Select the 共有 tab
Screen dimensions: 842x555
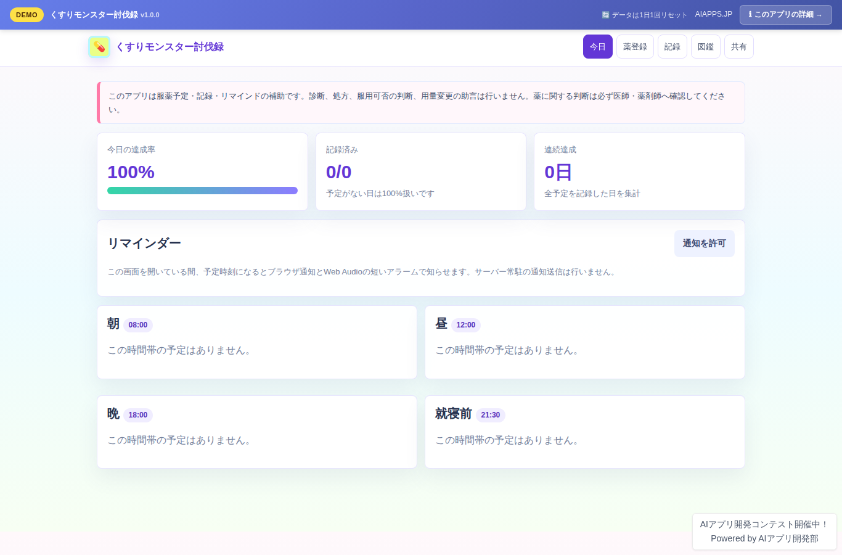click(x=739, y=47)
